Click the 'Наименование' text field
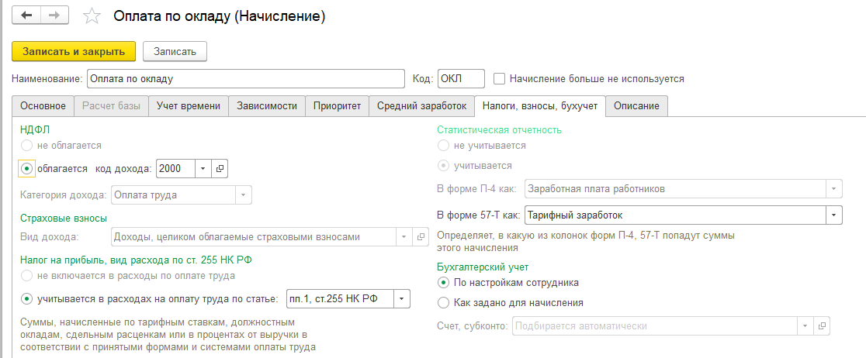866x358 pixels. (x=245, y=79)
